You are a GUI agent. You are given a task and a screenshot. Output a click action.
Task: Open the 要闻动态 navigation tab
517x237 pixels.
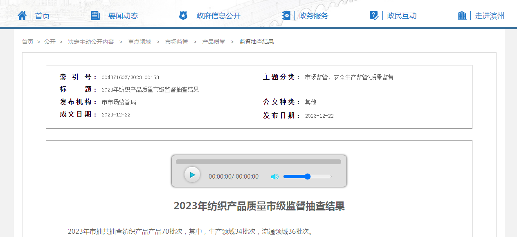click(x=123, y=16)
